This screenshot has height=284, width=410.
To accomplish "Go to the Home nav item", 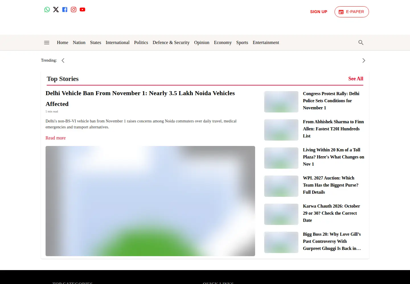I will [x=63, y=43].
